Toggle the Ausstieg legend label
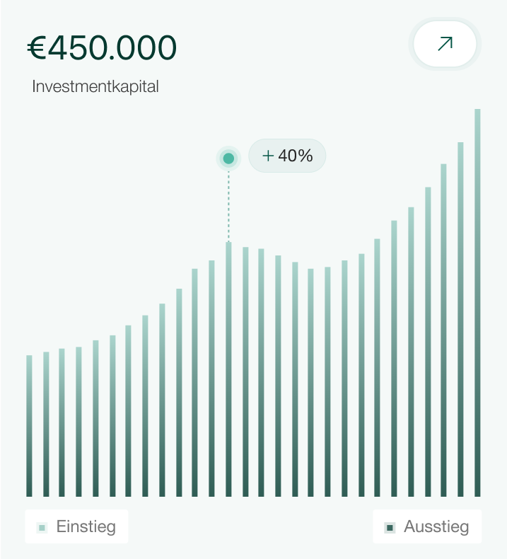Viewport: 507px width, 559px height. [436, 527]
